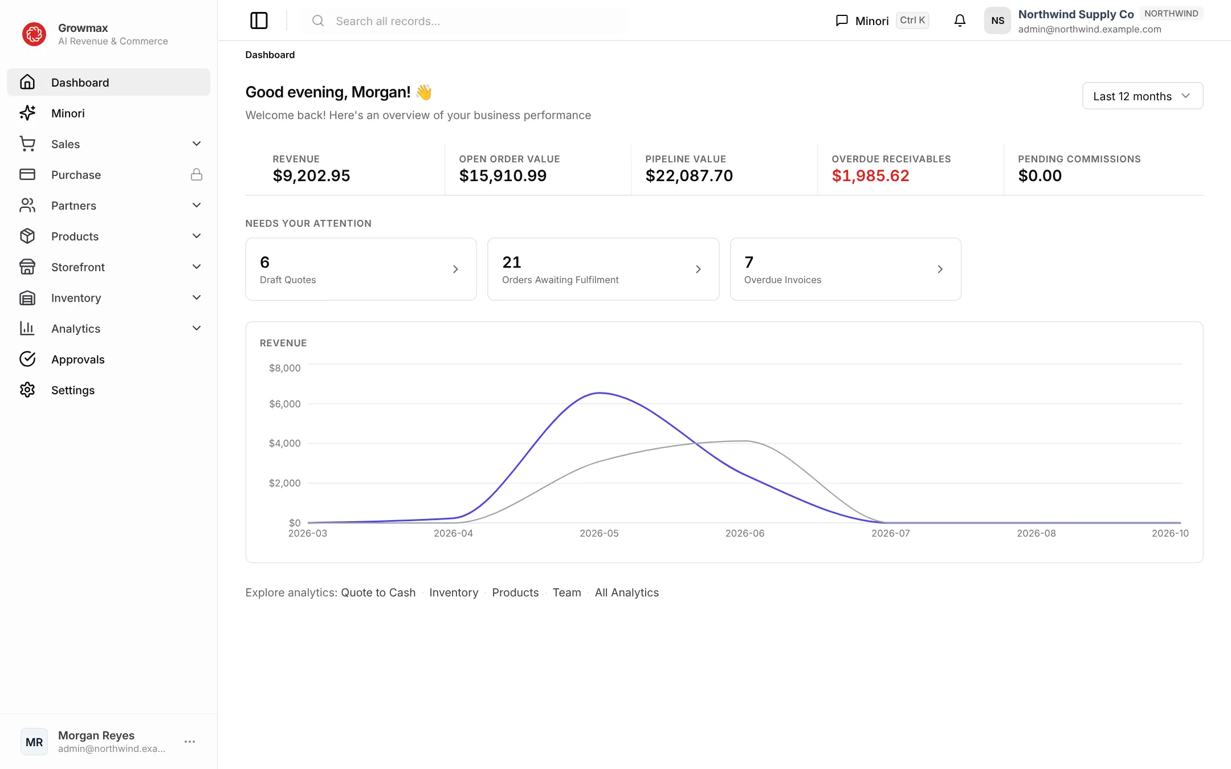Expand the Storefront menu chevron
Screen dimensions: 1231x769
(x=197, y=267)
